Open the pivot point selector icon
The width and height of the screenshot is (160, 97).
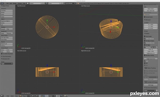pyautogui.click(x=37, y=96)
